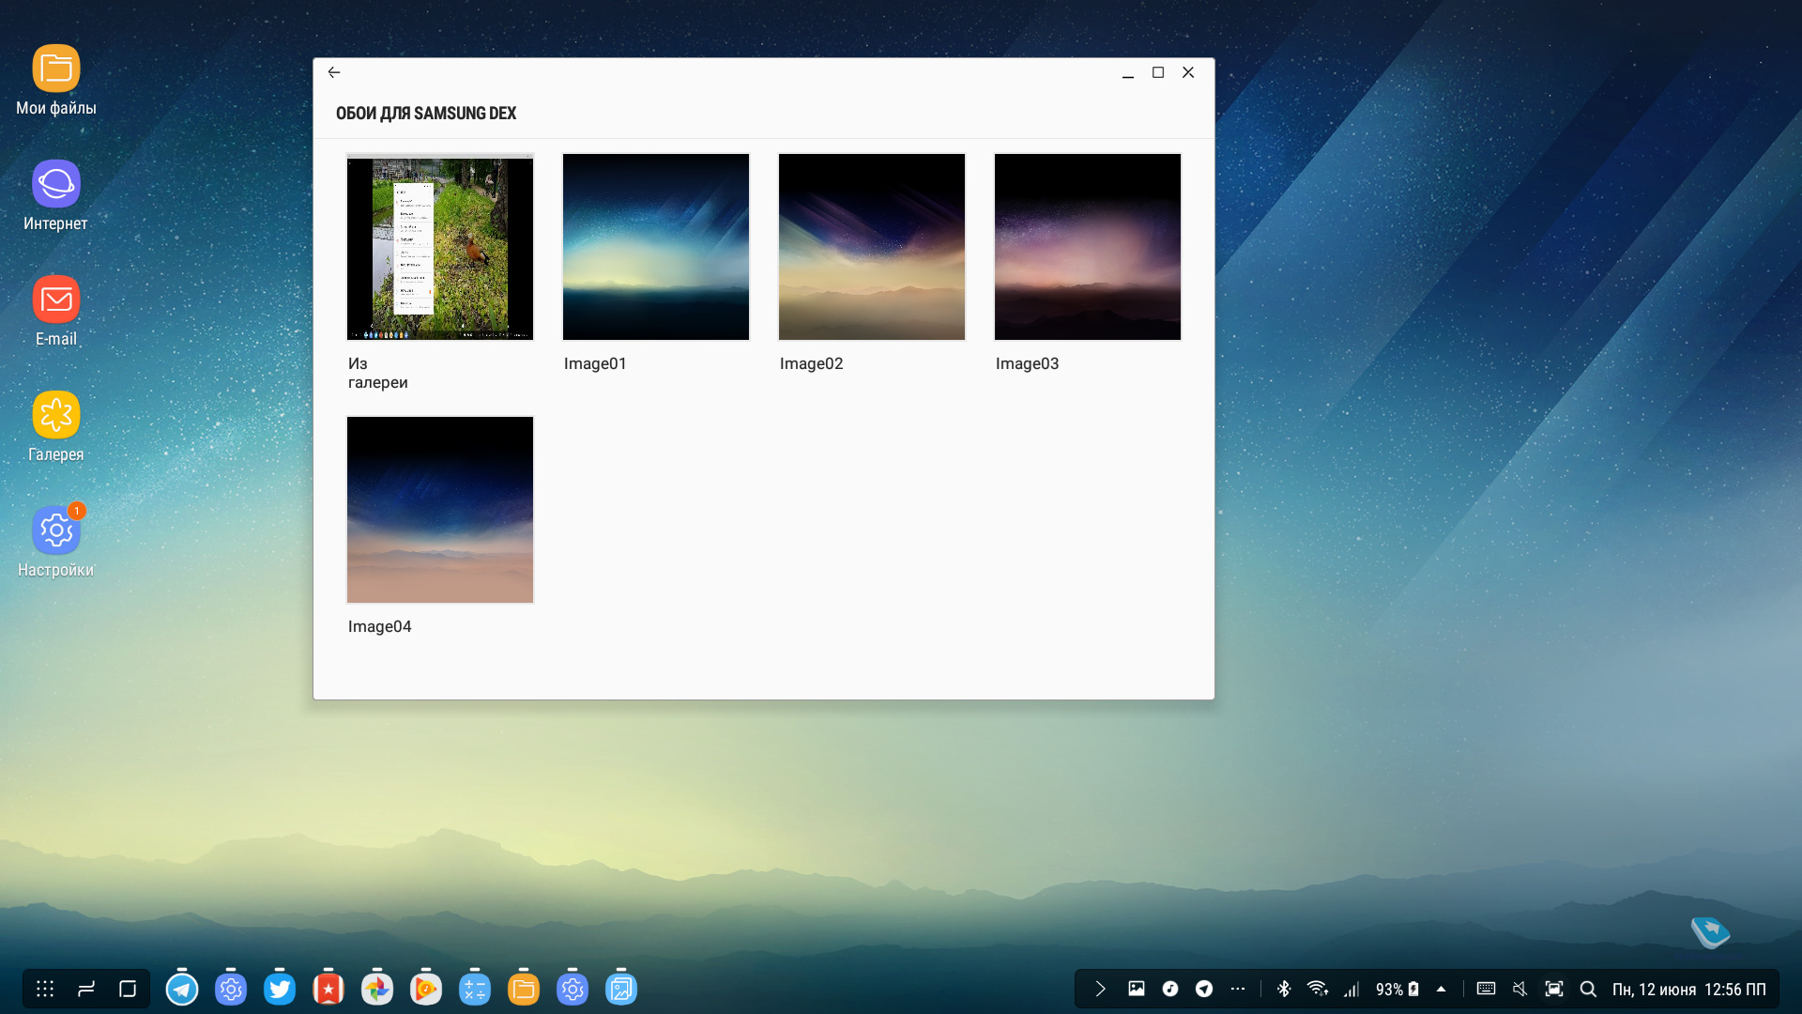Open the settings taskbar icon beside My Files
Screen dimensions: 1802x1014
point(573,989)
